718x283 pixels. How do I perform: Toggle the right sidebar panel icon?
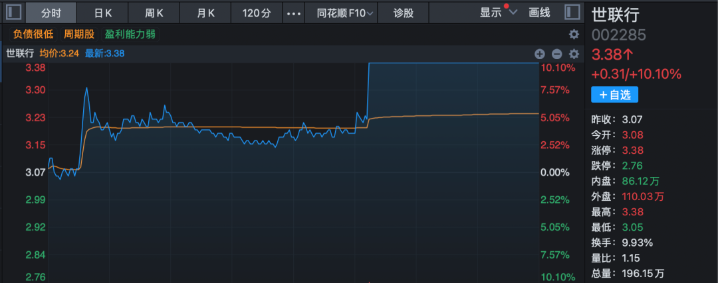(572, 13)
